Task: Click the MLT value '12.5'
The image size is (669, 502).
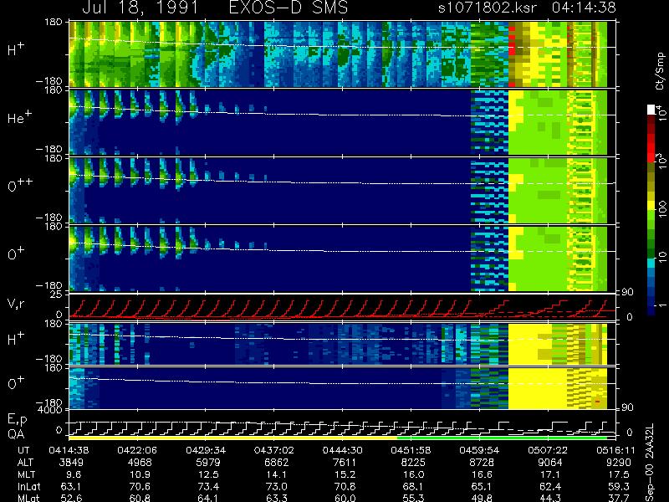Action: (208, 474)
